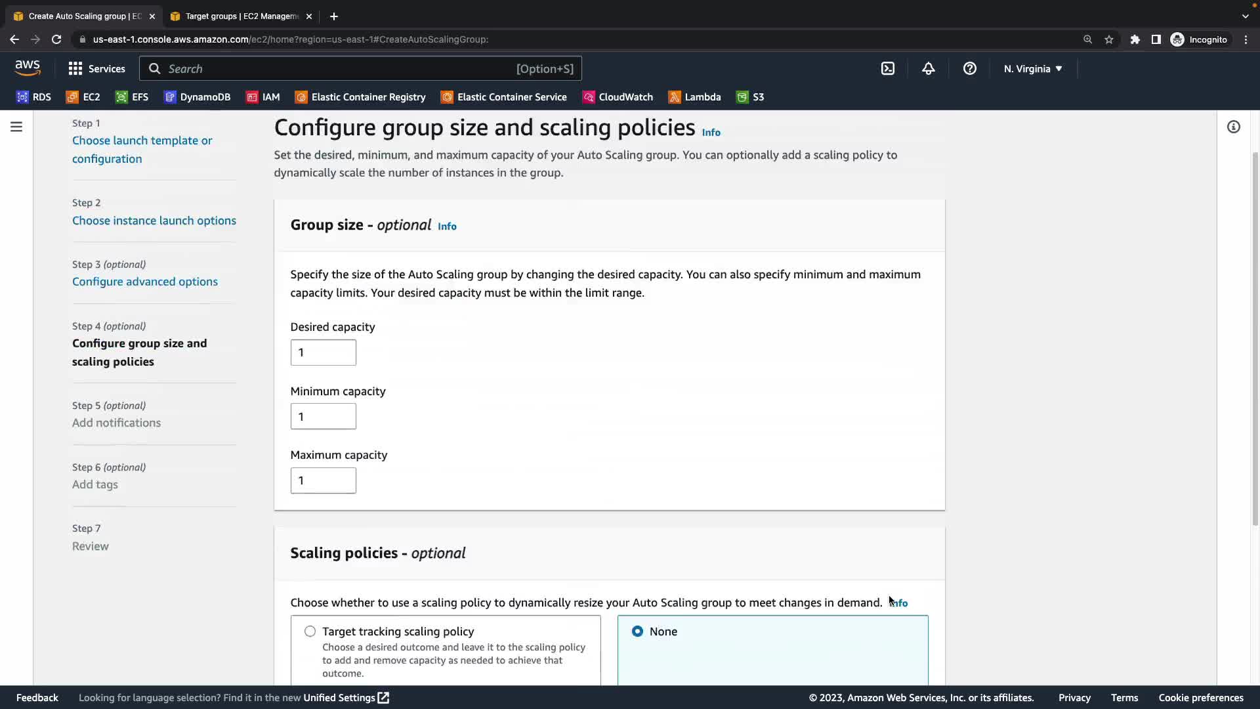This screenshot has height=709, width=1260.
Task: Click Info link next to Group size
Action: pyautogui.click(x=447, y=226)
